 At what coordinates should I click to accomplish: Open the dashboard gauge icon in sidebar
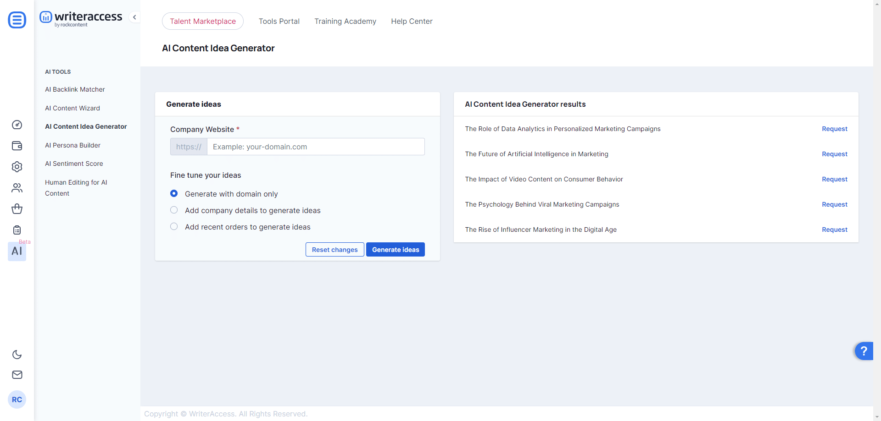pyautogui.click(x=17, y=125)
